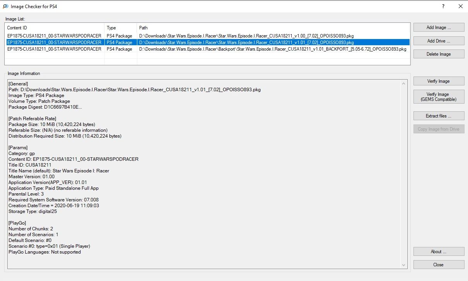Click the Referable Size (N/A) line
The image size is (468, 281).
point(58,130)
